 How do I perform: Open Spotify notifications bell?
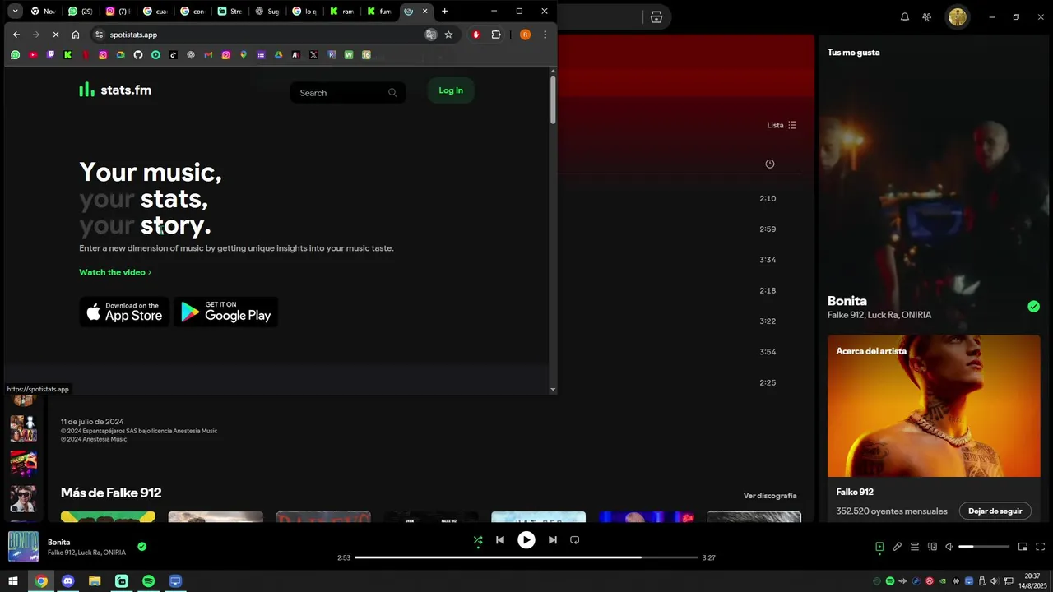point(905,17)
